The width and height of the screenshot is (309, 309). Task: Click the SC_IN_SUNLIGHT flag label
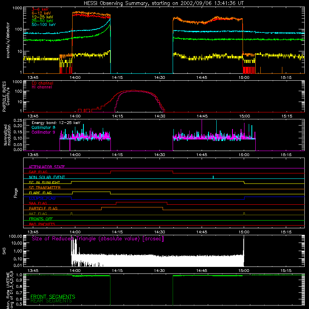[44, 182]
